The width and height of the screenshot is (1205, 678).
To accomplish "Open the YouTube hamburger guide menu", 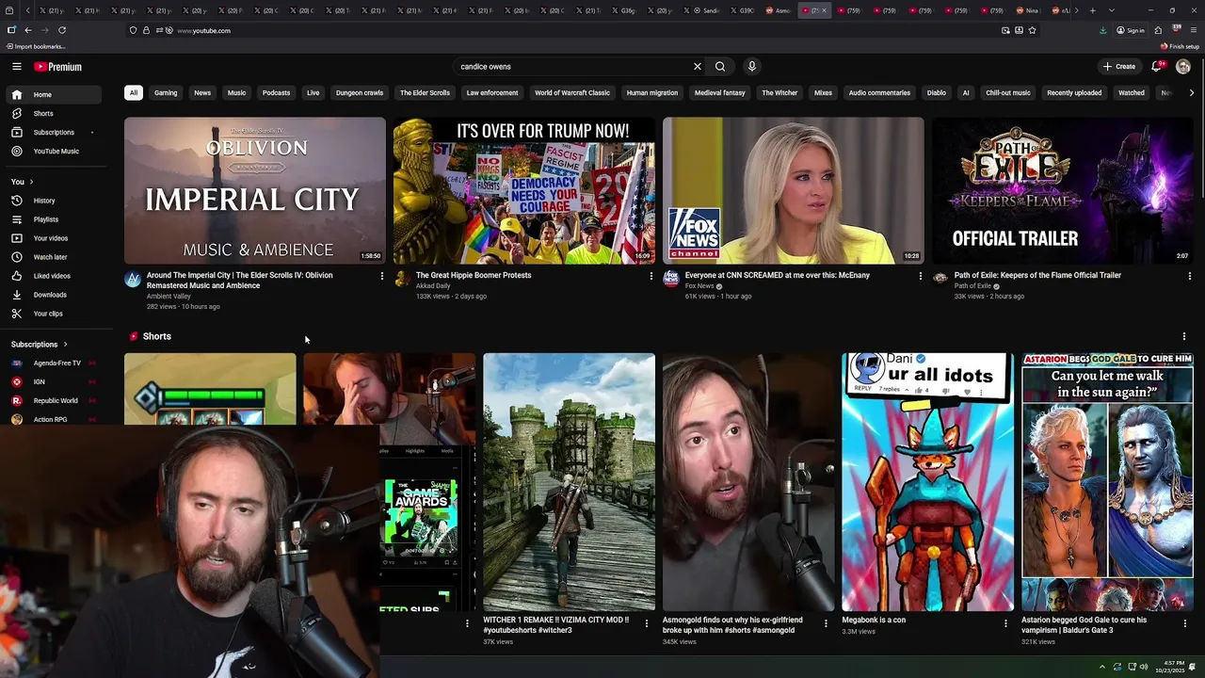I will pyautogui.click(x=16, y=67).
